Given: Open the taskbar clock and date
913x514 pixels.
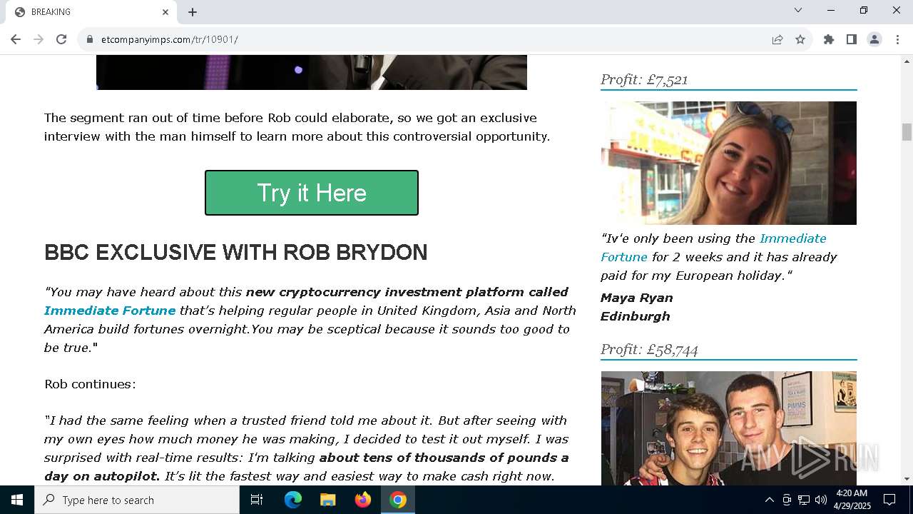Looking at the screenshot, I should point(852,500).
